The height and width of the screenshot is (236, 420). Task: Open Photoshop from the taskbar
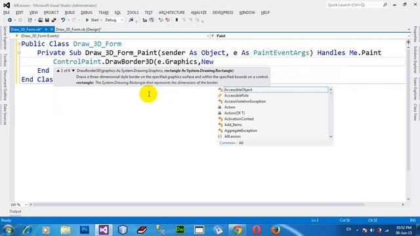coord(85,230)
